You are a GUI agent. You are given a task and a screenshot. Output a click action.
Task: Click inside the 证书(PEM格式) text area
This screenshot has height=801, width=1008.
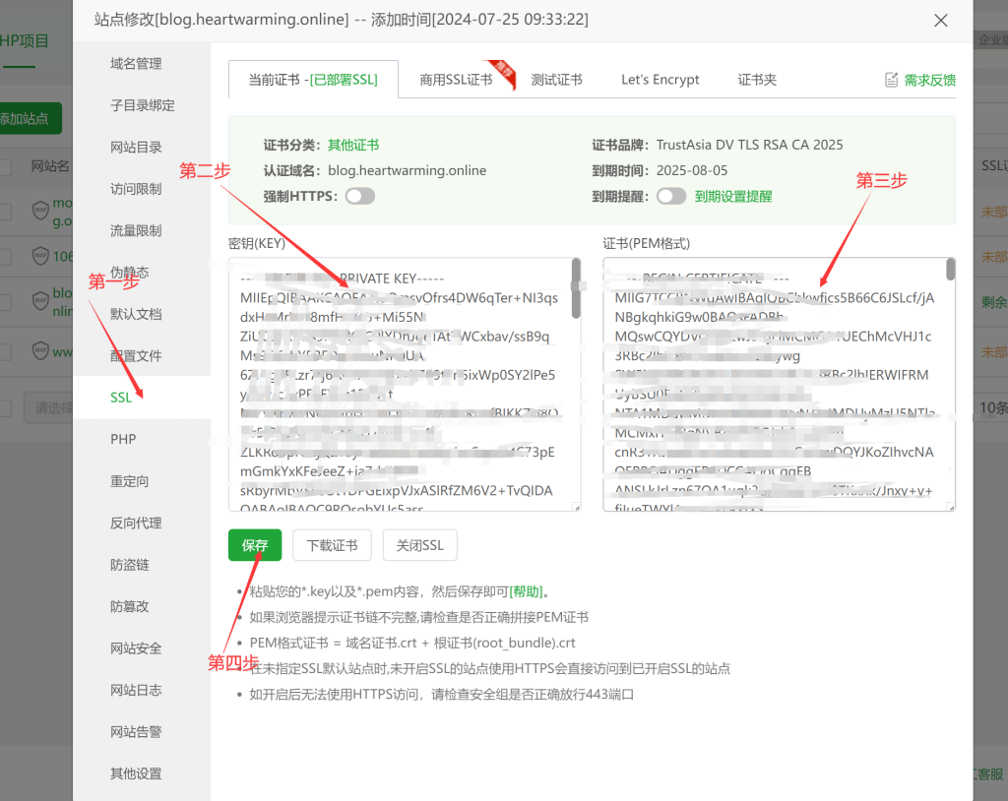pyautogui.click(x=773, y=384)
